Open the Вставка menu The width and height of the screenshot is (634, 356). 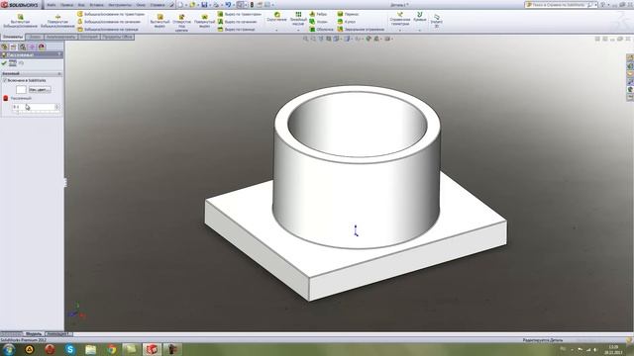96,5
